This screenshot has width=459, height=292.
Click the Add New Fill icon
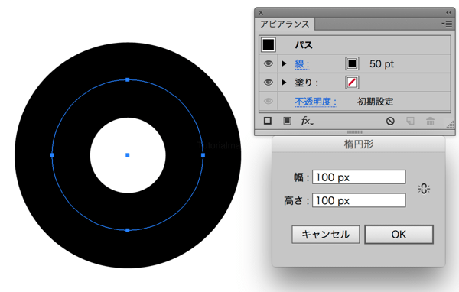(x=287, y=121)
